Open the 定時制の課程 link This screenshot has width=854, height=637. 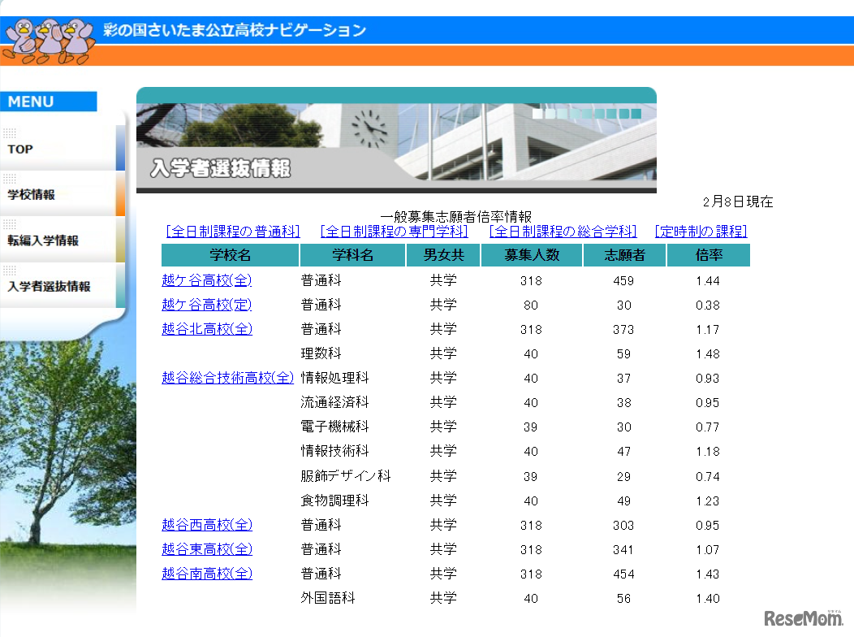[x=701, y=232]
